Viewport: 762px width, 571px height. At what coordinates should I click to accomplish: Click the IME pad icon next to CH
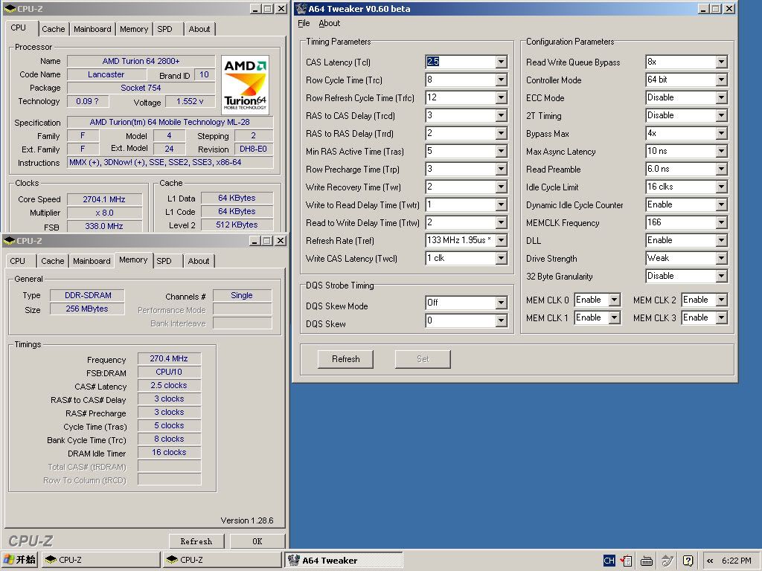pyautogui.click(x=626, y=561)
